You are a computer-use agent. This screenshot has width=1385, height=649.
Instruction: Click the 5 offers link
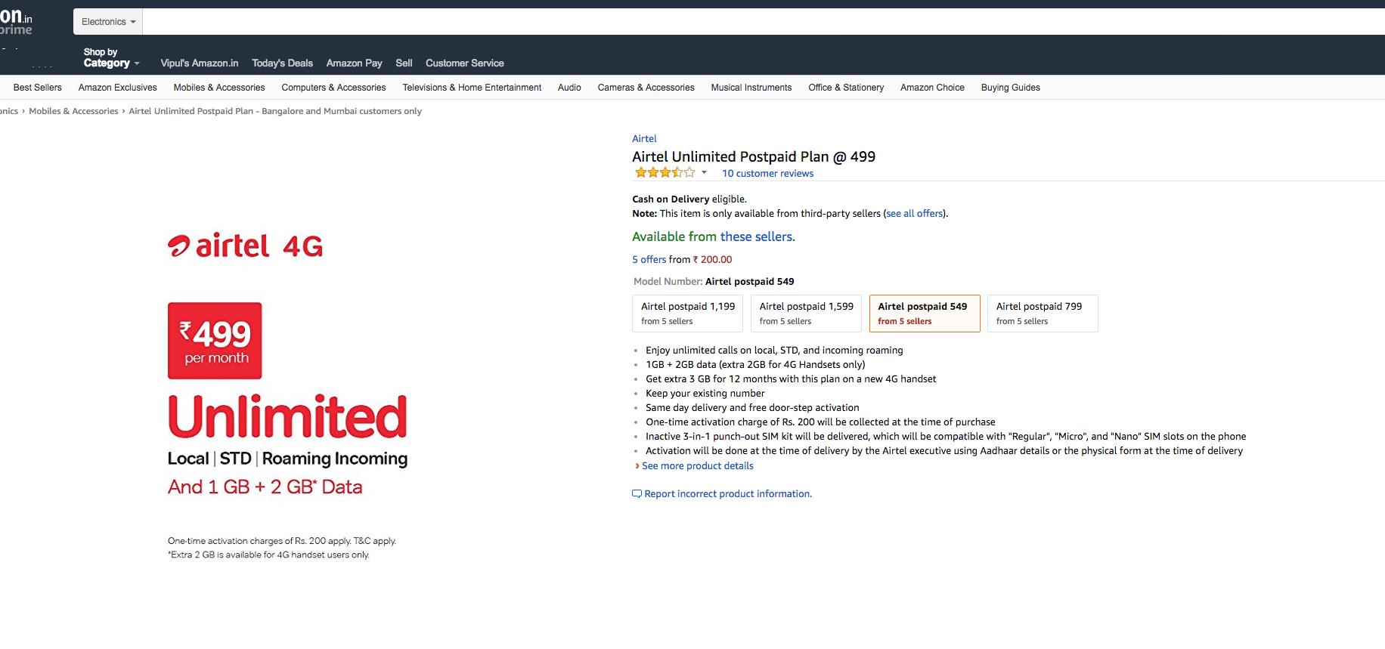pos(649,260)
